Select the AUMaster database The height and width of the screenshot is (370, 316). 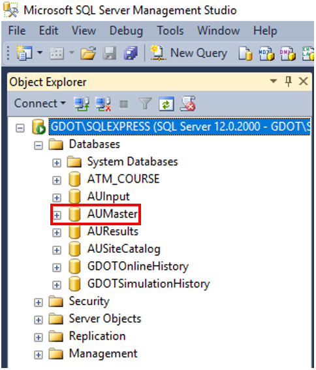[x=112, y=213]
